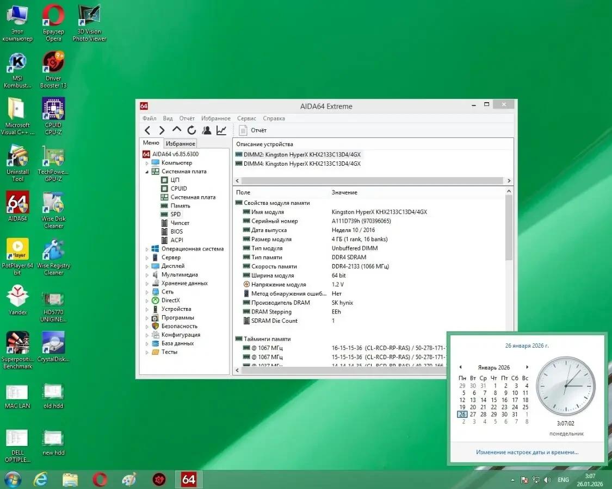Generate a report with the Отчёт button

point(250,130)
